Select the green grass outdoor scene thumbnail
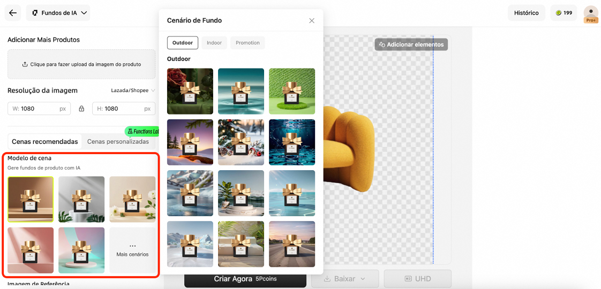Image resolution: width=601 pixels, height=289 pixels. [292, 91]
